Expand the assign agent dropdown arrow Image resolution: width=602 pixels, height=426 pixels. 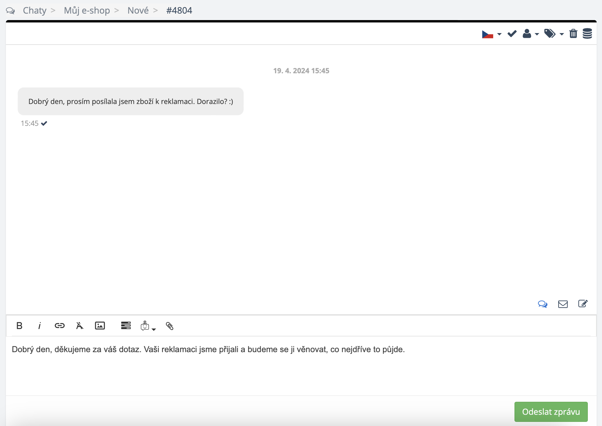point(537,34)
